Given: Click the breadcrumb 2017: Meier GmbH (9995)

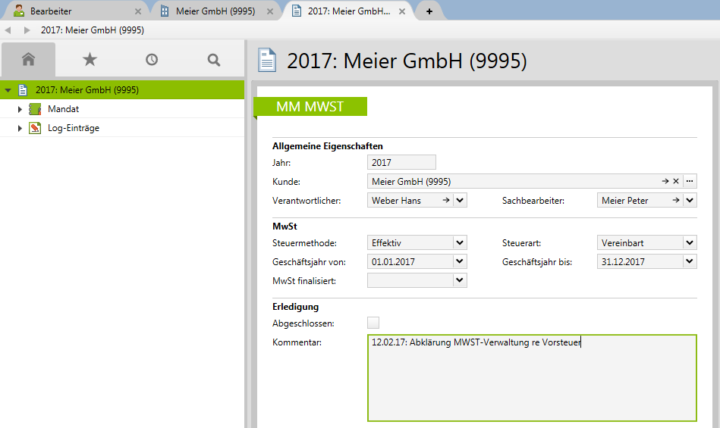Looking at the screenshot, I should 93,30.
